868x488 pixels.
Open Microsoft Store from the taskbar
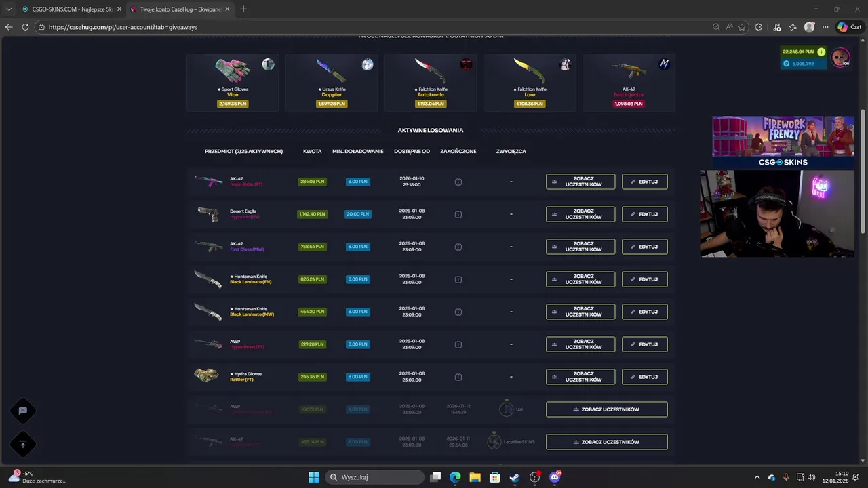(495, 477)
